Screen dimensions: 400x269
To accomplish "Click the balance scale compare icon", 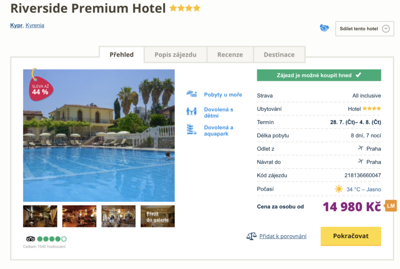I will click(x=252, y=236).
